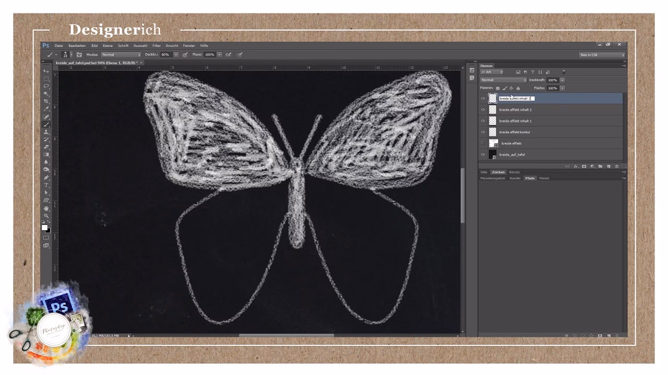Open the Add layer style fx menu
The height and width of the screenshot is (375, 668).
pyautogui.click(x=576, y=166)
